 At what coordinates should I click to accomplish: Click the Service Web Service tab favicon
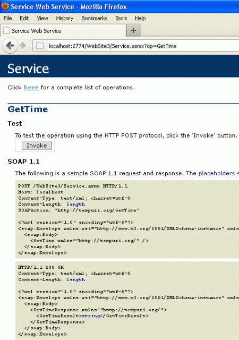tap(6, 31)
